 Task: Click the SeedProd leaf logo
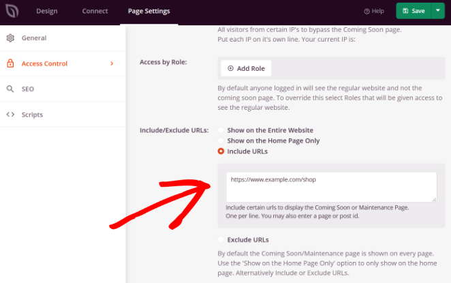tap(12, 11)
